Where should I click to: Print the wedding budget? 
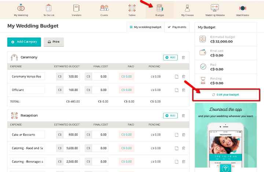tap(54, 42)
